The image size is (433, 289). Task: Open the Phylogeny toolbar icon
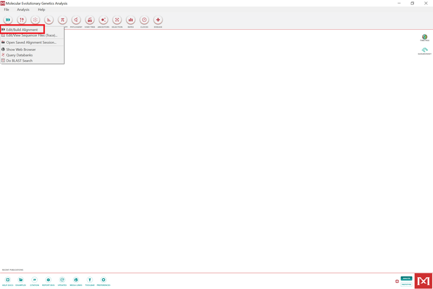coord(76,20)
